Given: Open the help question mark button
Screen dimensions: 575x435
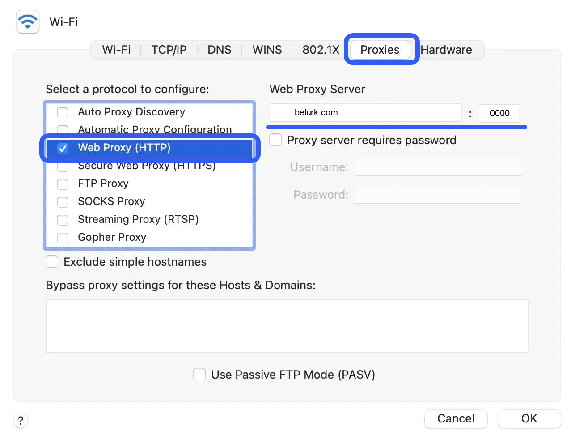Looking at the screenshot, I should click(x=21, y=421).
